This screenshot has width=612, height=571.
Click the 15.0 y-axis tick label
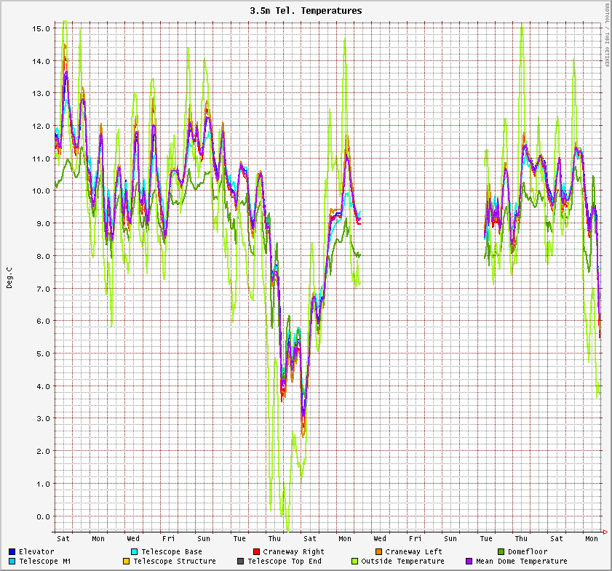pos(41,28)
